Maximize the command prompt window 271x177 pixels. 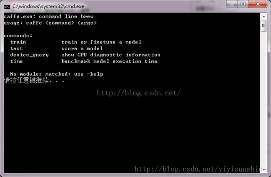(x=243, y=4)
